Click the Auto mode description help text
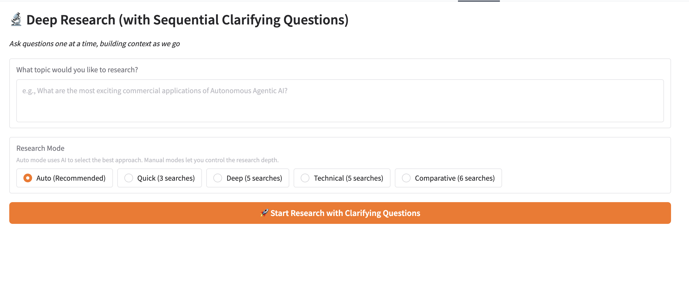Viewport: 689px width, 307px height. click(147, 160)
